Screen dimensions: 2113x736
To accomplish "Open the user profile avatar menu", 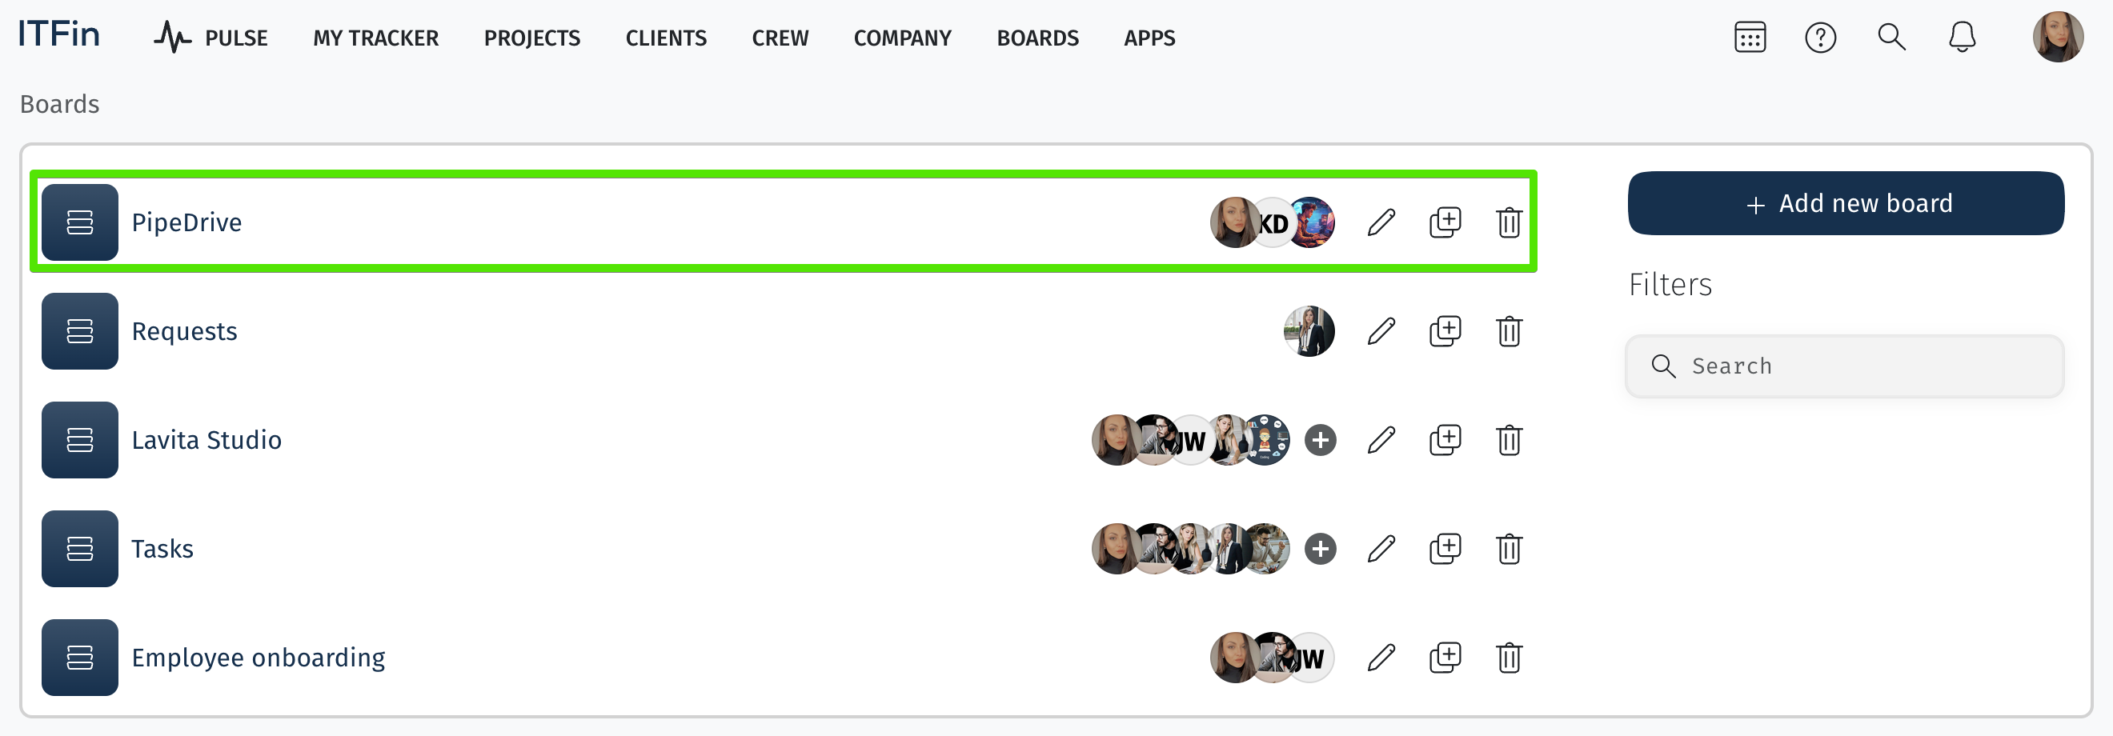I will pyautogui.click(x=2057, y=38).
